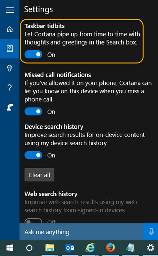Click the microphone icon to speak
The image size is (158, 256).
(151, 231)
